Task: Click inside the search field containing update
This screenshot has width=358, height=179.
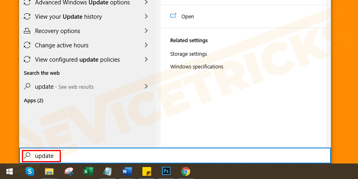Action: tap(175, 156)
